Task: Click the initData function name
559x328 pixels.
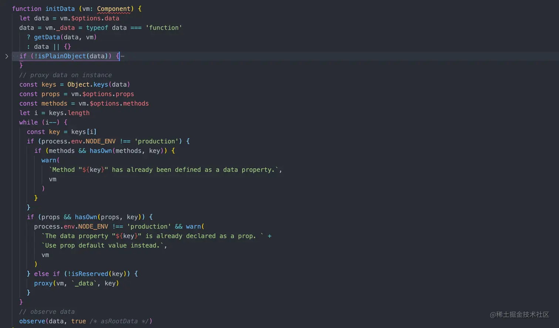Action: click(60, 8)
